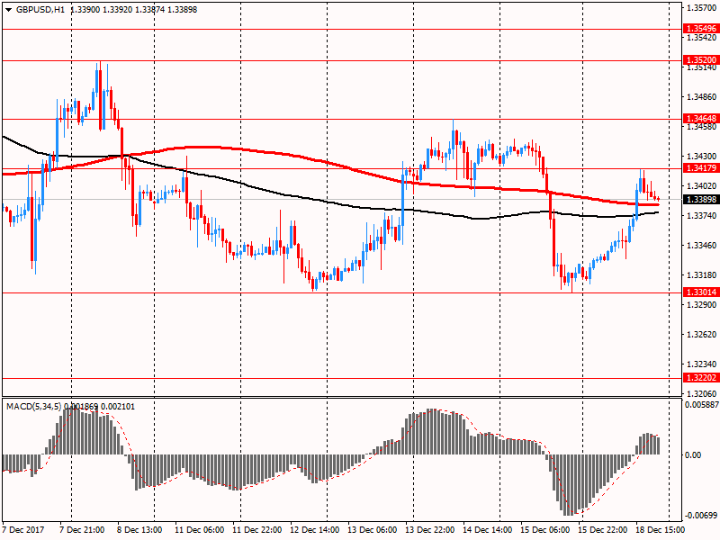
Task: Click the 18 Dec 15:00 time axis label
Action: (661, 529)
